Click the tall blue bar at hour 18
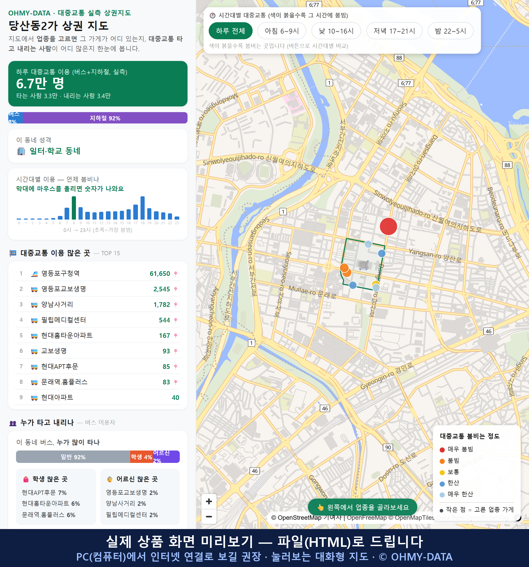The image size is (529, 567). coord(143,208)
